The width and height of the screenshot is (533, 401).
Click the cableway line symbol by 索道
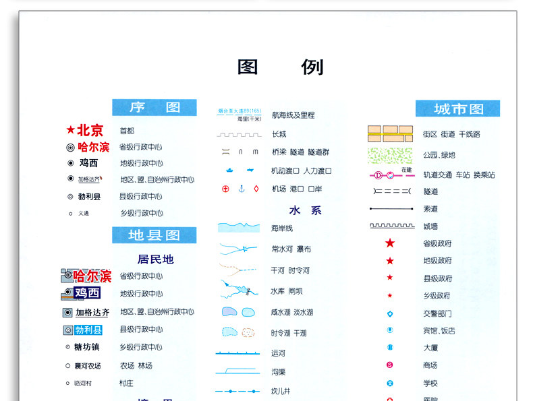point(391,208)
